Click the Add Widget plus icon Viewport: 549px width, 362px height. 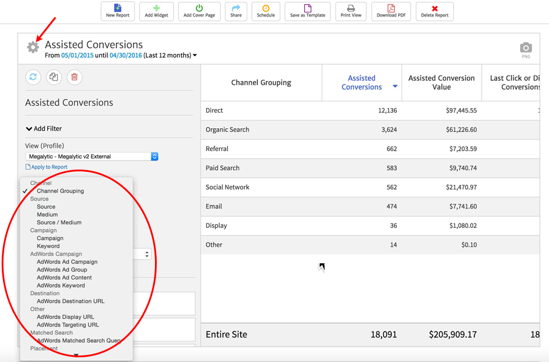point(156,11)
